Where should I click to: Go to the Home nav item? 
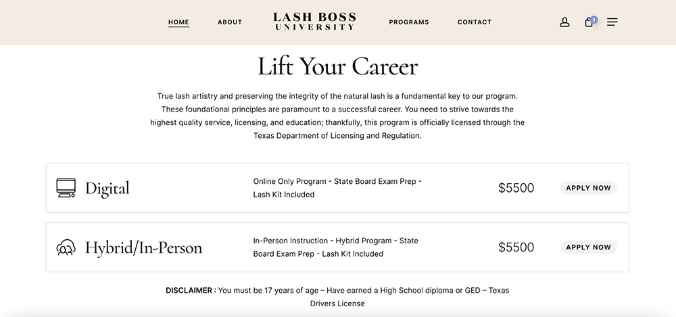pyautogui.click(x=178, y=22)
